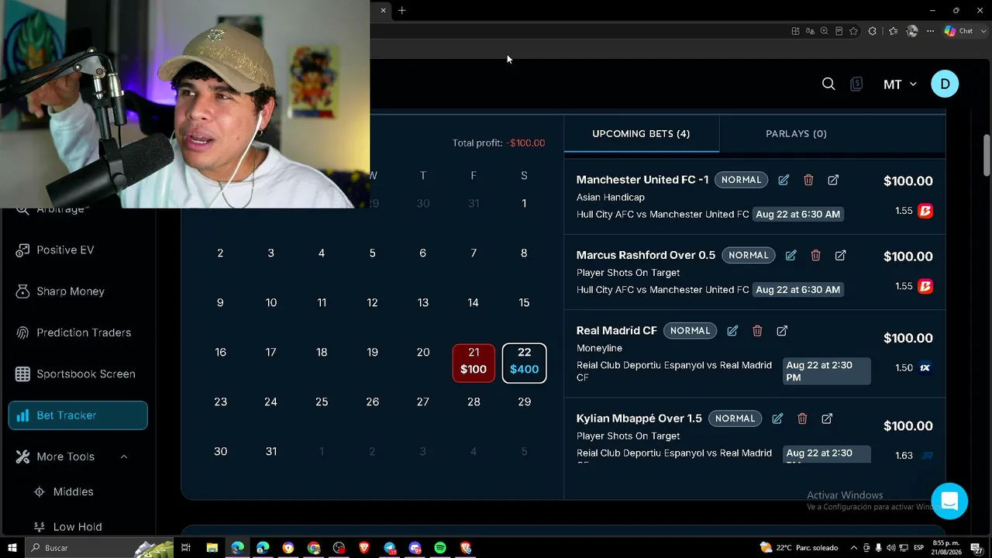Open the browser favorites list
Image resolution: width=992 pixels, height=558 pixels.
pos(893,31)
